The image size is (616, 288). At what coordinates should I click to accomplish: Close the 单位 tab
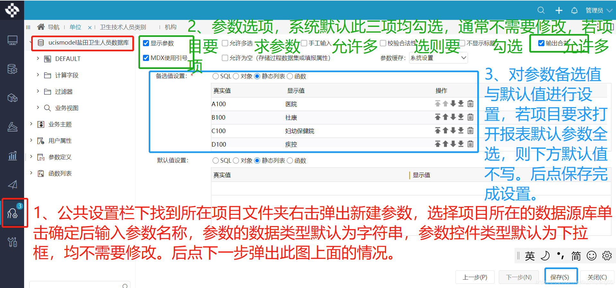pos(90,28)
